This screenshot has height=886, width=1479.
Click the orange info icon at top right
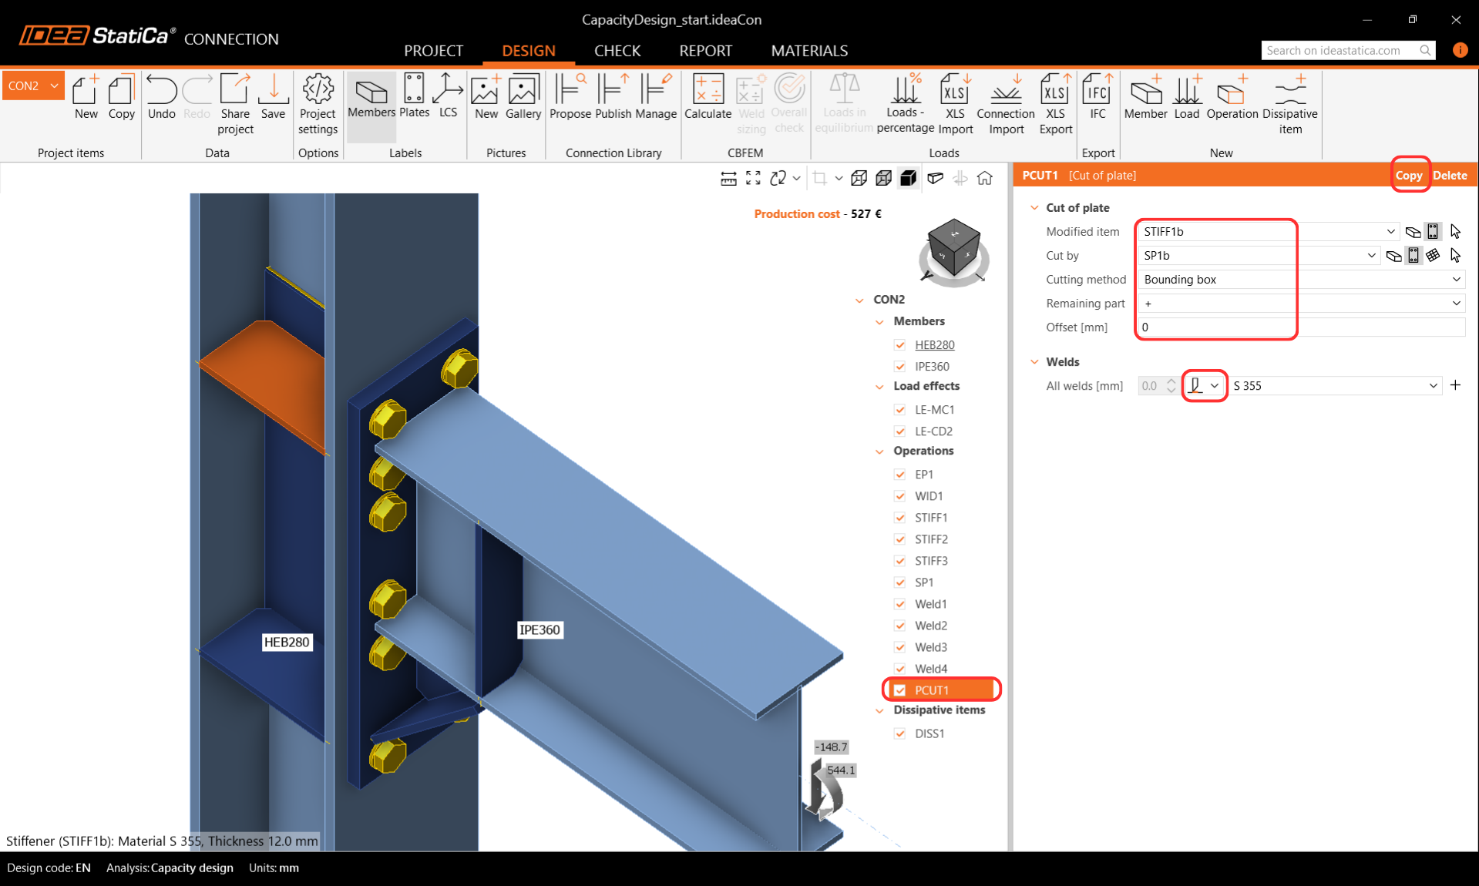coord(1460,50)
